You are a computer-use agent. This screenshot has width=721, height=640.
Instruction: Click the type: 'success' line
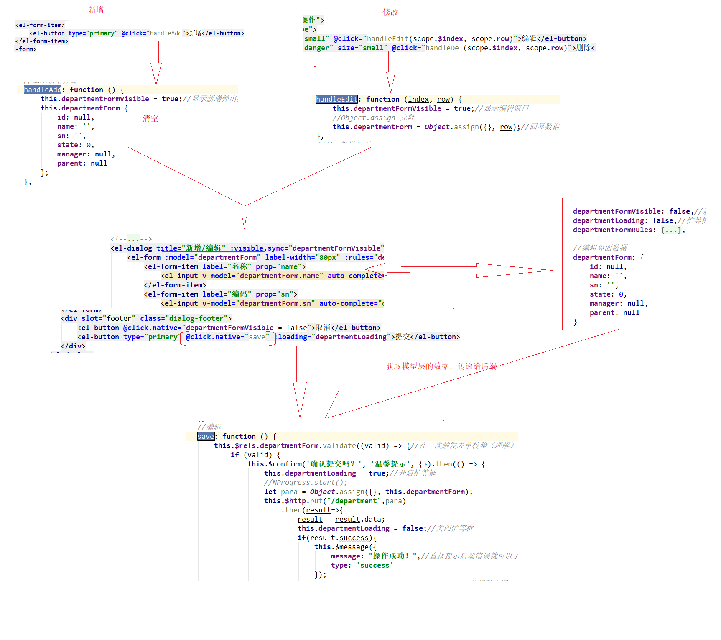coord(362,565)
